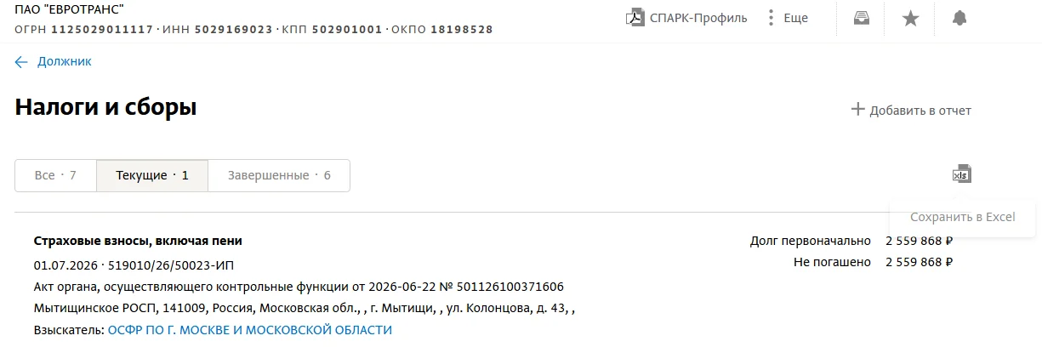Image resolution: width=1042 pixels, height=347 pixels.
Task: Click the СПАРК-Профиль text label
Action: (698, 18)
